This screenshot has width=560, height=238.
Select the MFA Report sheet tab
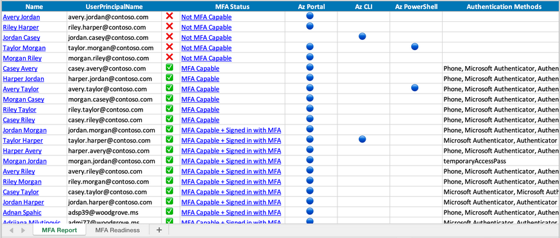tap(59, 230)
